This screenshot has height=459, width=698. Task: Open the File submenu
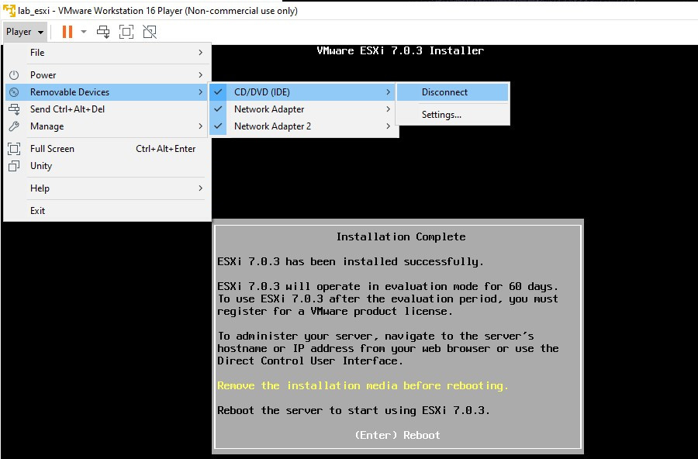(107, 53)
